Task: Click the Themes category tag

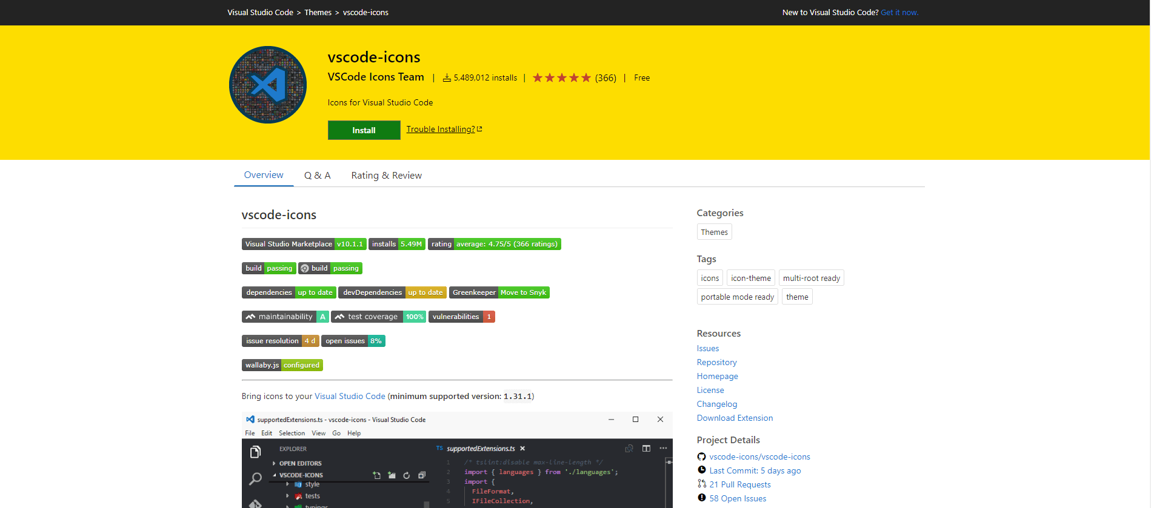Action: click(714, 232)
